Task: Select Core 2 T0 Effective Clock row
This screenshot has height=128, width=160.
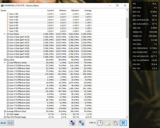Action: tap(46, 77)
